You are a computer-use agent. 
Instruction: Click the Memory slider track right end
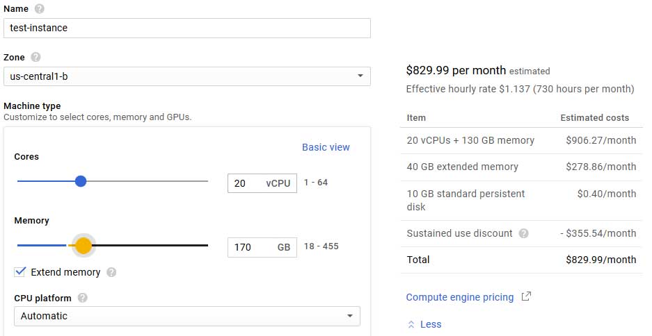tap(205, 245)
